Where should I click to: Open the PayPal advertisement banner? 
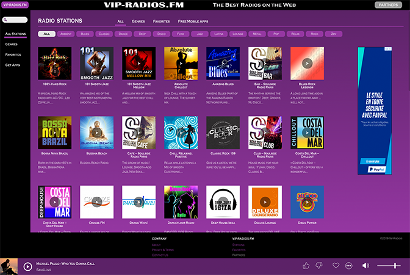click(375, 111)
